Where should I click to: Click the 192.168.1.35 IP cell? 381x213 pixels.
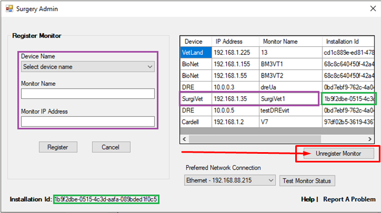pos(236,99)
